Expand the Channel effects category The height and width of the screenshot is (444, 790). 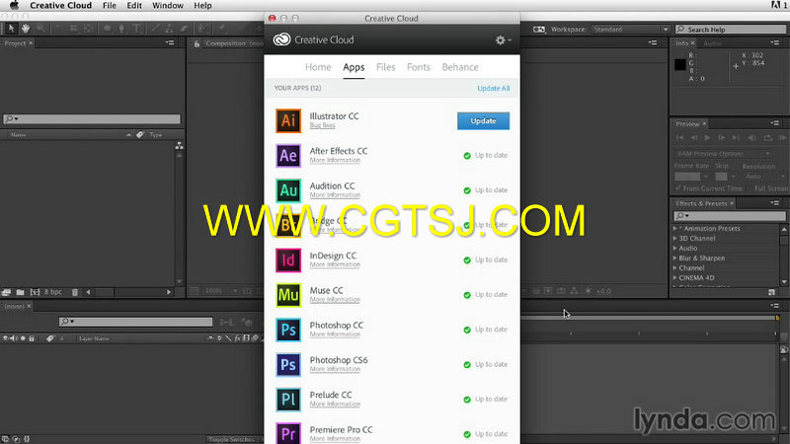[x=675, y=268]
